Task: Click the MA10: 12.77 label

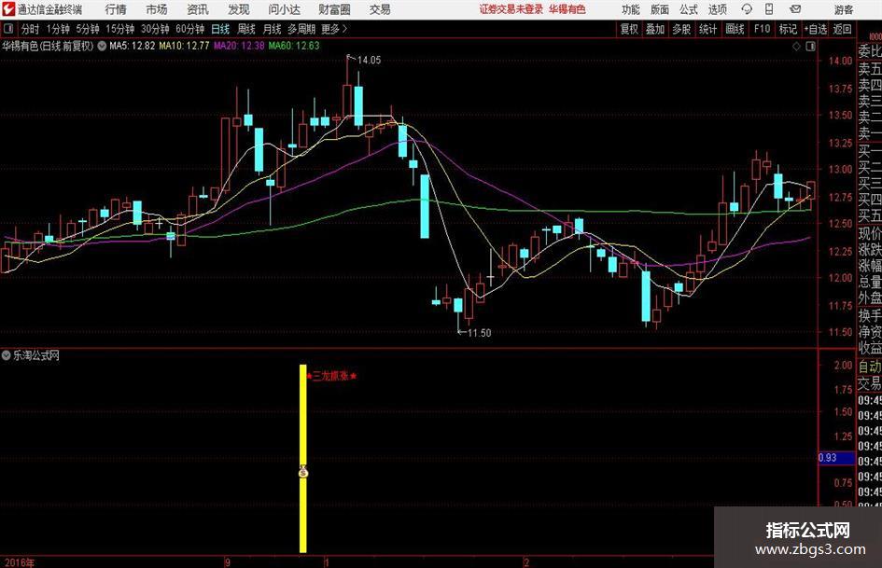Action: coord(184,46)
